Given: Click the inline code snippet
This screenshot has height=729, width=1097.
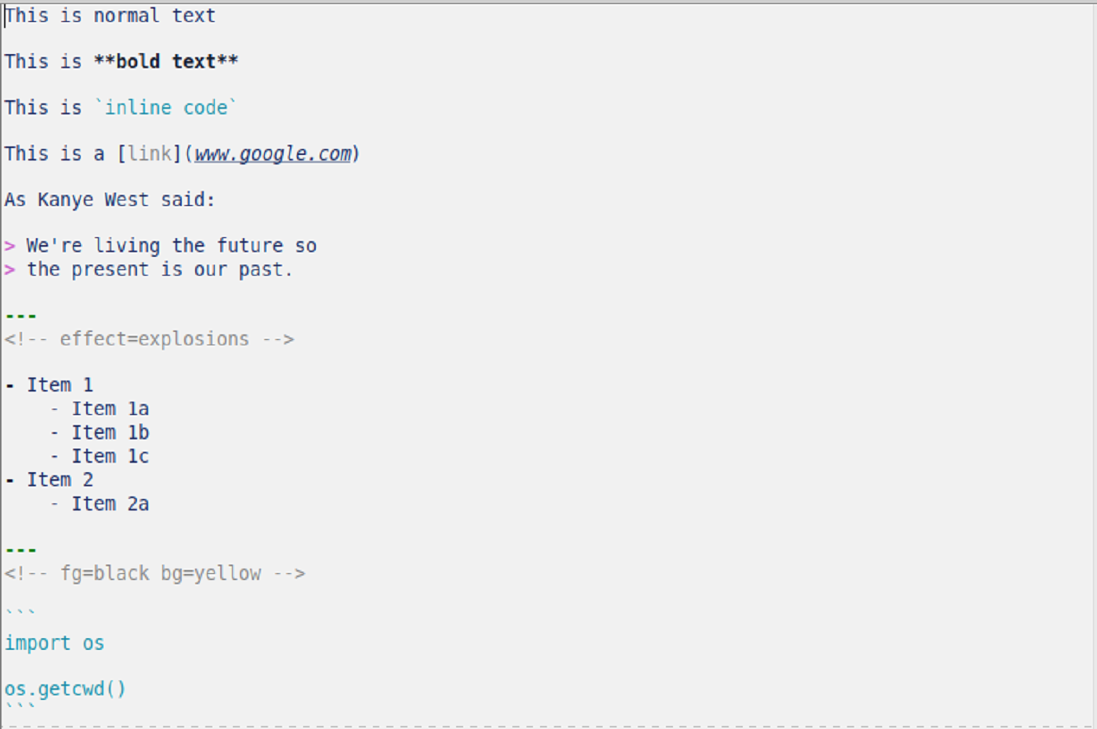Looking at the screenshot, I should click(x=165, y=107).
